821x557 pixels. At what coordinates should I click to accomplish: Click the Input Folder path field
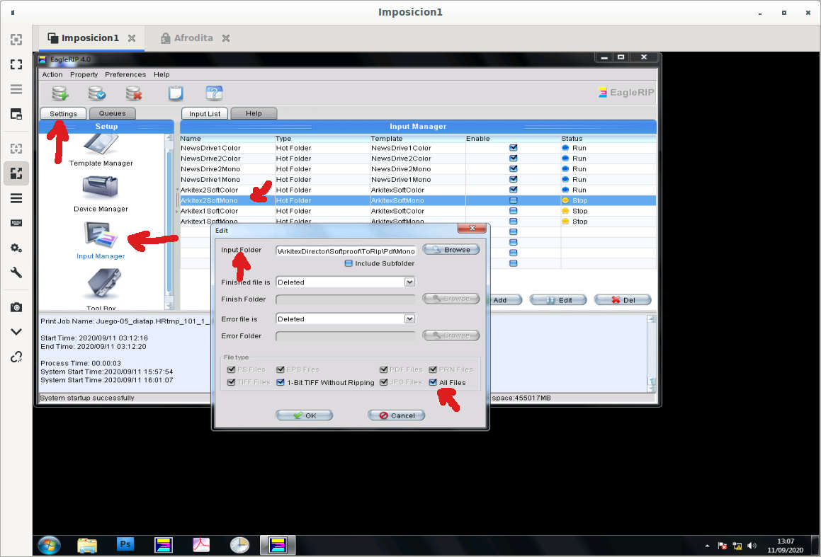click(346, 251)
